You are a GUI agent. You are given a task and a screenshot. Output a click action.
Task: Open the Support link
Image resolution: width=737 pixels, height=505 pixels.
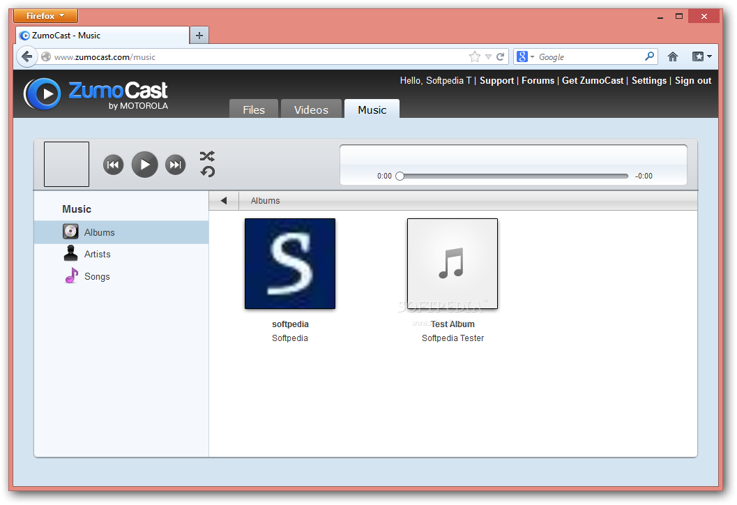coord(497,81)
